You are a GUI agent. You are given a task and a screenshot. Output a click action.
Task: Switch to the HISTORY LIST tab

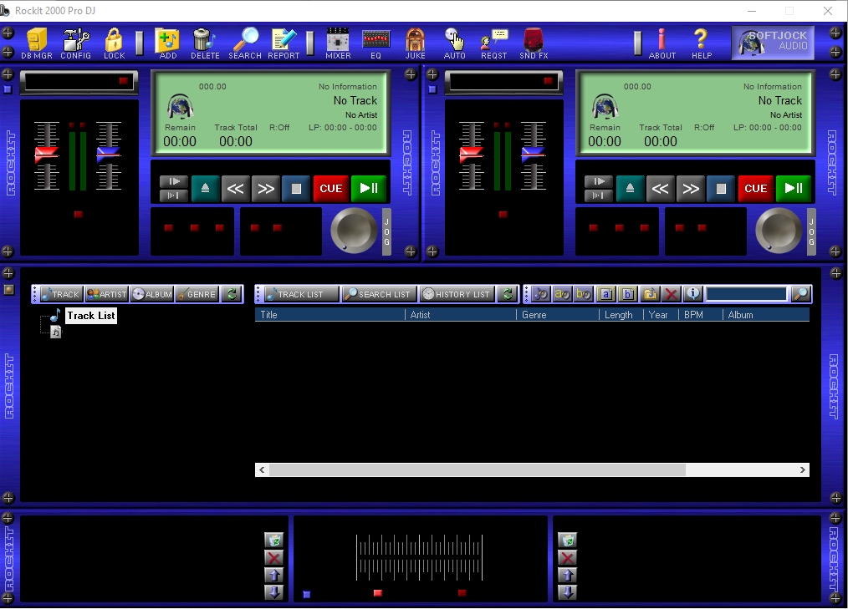(x=457, y=294)
